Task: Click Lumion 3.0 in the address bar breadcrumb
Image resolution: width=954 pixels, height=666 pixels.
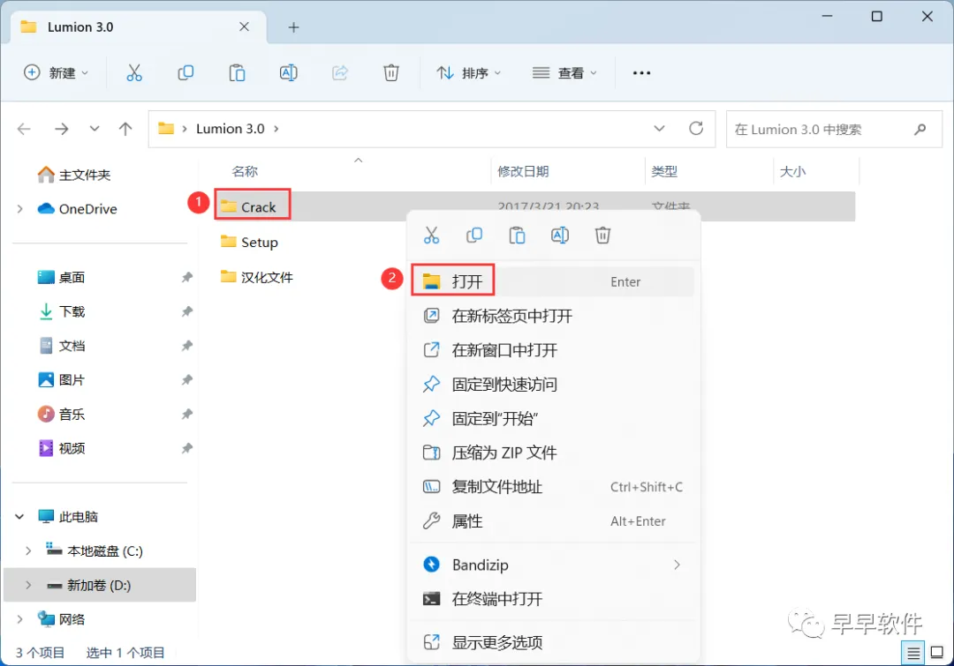Action: pyautogui.click(x=230, y=129)
